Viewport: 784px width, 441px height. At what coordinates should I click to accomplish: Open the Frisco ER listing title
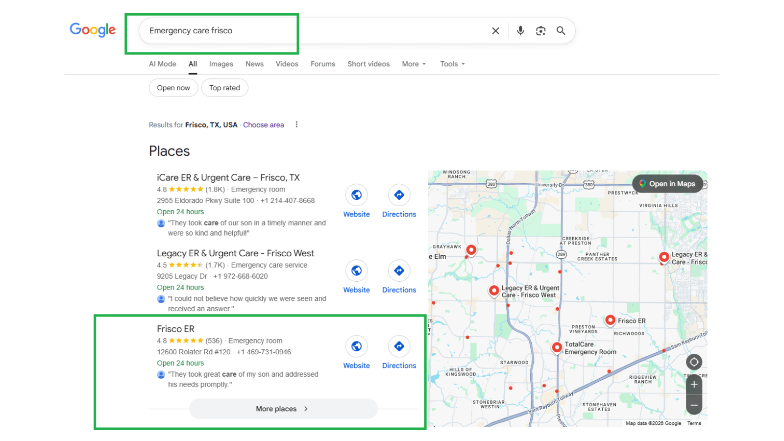[175, 329]
